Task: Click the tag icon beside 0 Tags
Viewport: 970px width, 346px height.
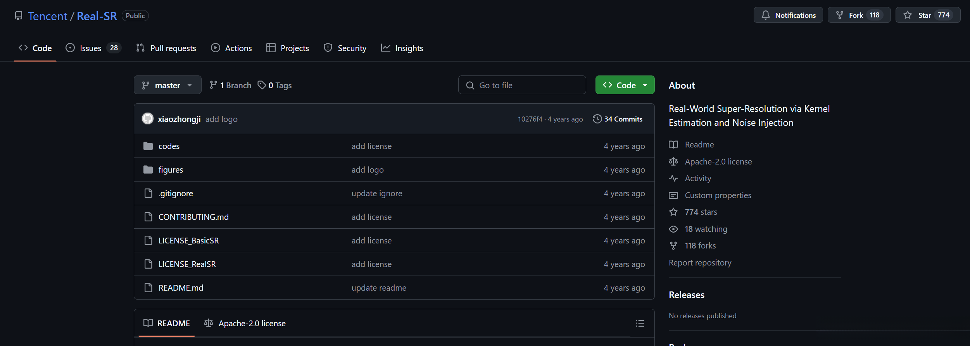Action: pos(262,85)
